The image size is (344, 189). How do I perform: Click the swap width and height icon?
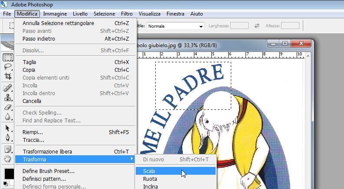(x=257, y=26)
